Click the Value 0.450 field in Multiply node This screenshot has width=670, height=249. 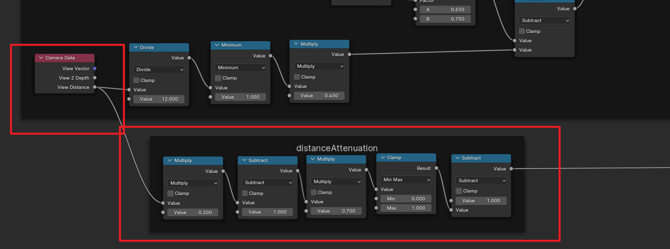pos(319,96)
